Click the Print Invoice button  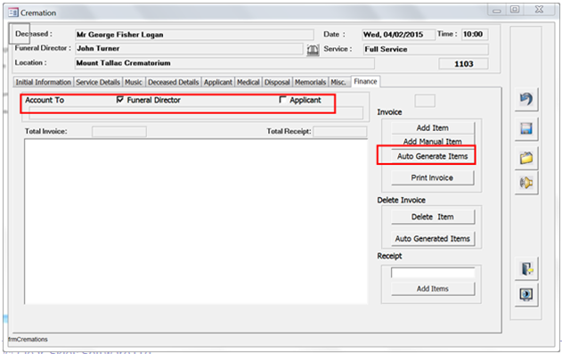click(x=432, y=177)
